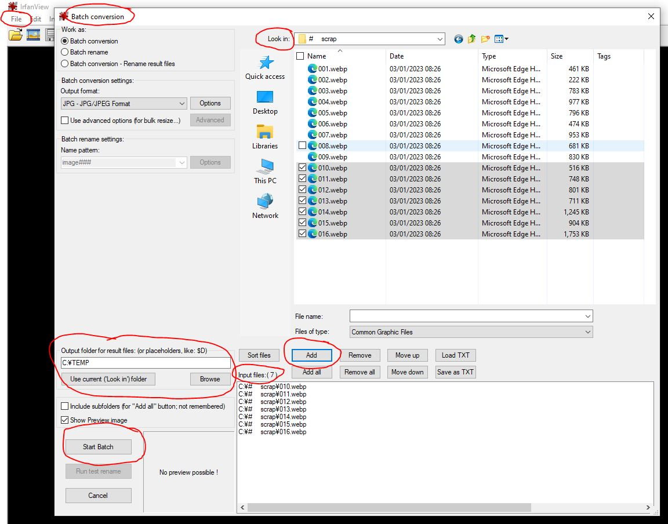Click the Up One Level folder icon
Viewport: 668px width, 524px height.
tap(471, 39)
